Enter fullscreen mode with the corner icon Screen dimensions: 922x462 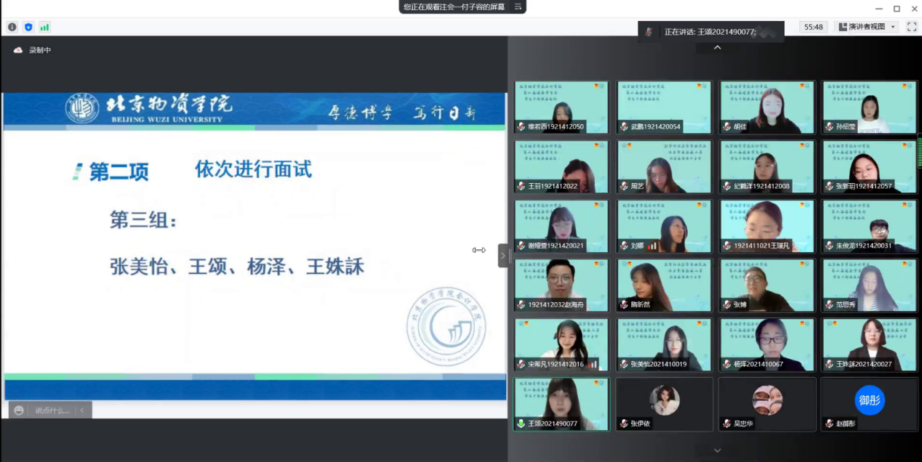[911, 27]
